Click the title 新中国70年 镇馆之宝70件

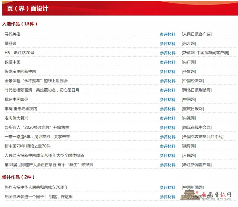pyautogui.click(x=28, y=146)
